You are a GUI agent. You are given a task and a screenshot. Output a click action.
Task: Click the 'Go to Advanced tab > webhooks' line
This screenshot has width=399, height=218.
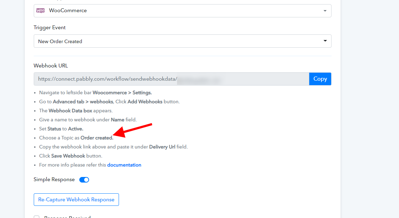[110, 102]
